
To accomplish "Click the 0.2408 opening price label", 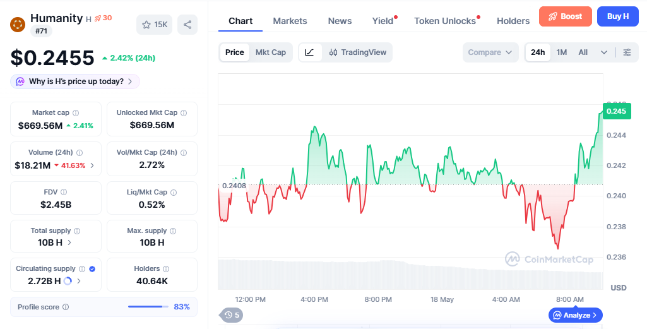I will pos(234,186).
